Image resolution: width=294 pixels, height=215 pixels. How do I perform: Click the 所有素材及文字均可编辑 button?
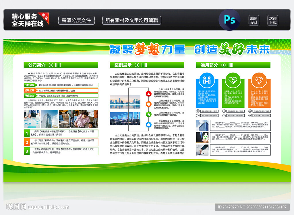point(131,20)
